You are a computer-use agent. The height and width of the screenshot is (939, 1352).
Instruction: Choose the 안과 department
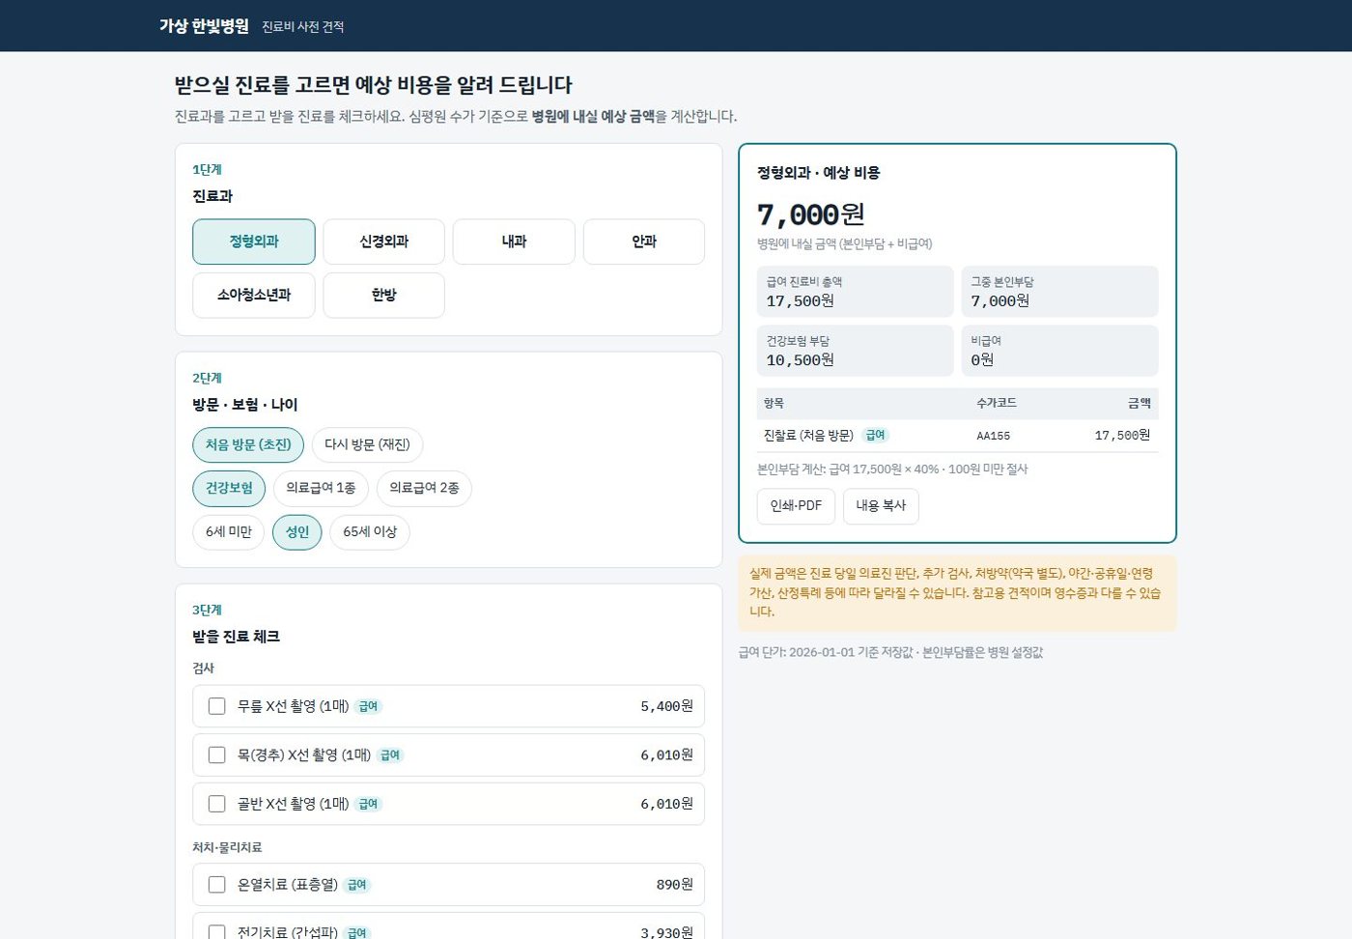point(644,242)
